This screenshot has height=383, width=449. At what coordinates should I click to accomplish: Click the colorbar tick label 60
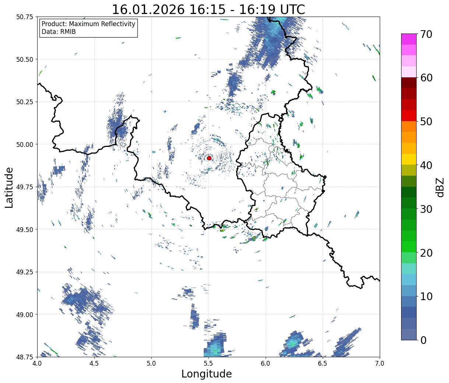(426, 78)
